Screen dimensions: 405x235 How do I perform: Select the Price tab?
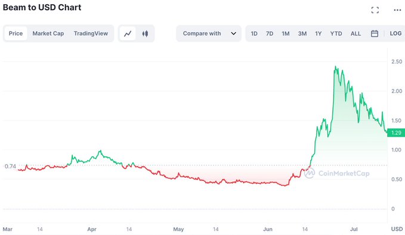pyautogui.click(x=16, y=33)
